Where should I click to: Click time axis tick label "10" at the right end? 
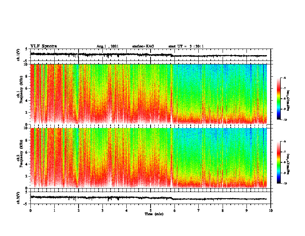click(271, 211)
